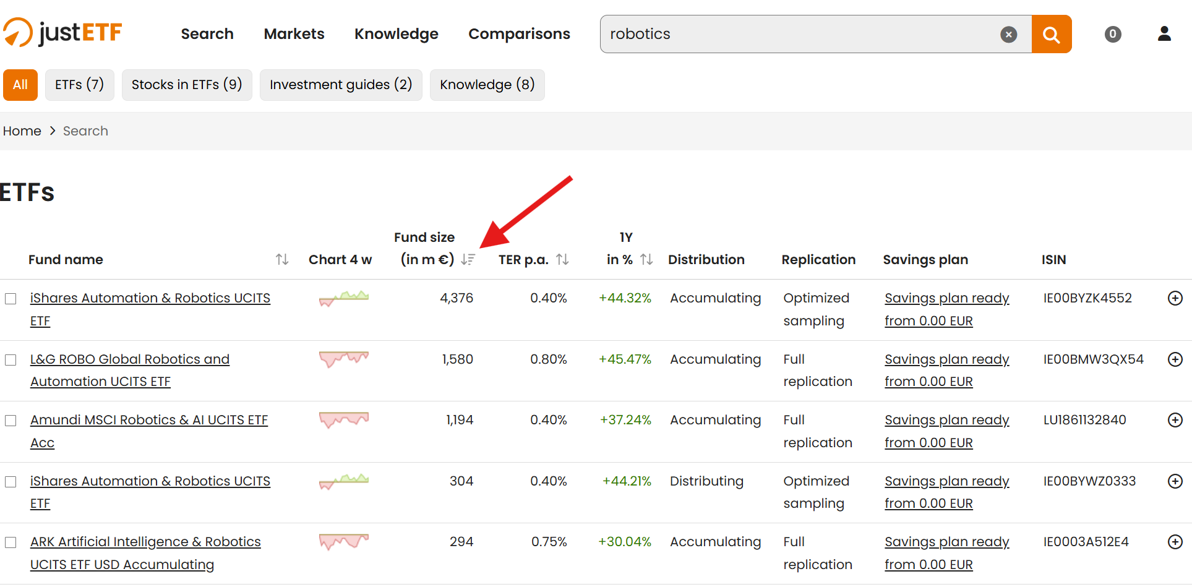View 4-week chart for L&G ROBO ETF
The image size is (1192, 587).
[x=344, y=359]
